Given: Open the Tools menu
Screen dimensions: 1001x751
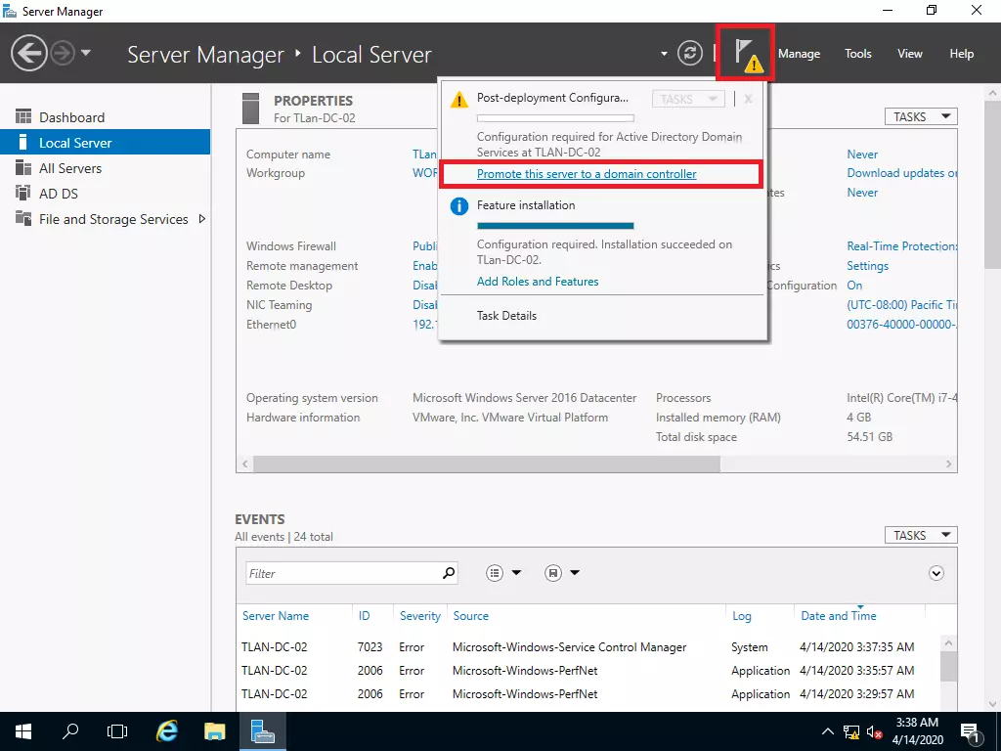Looking at the screenshot, I should pyautogui.click(x=857, y=54).
